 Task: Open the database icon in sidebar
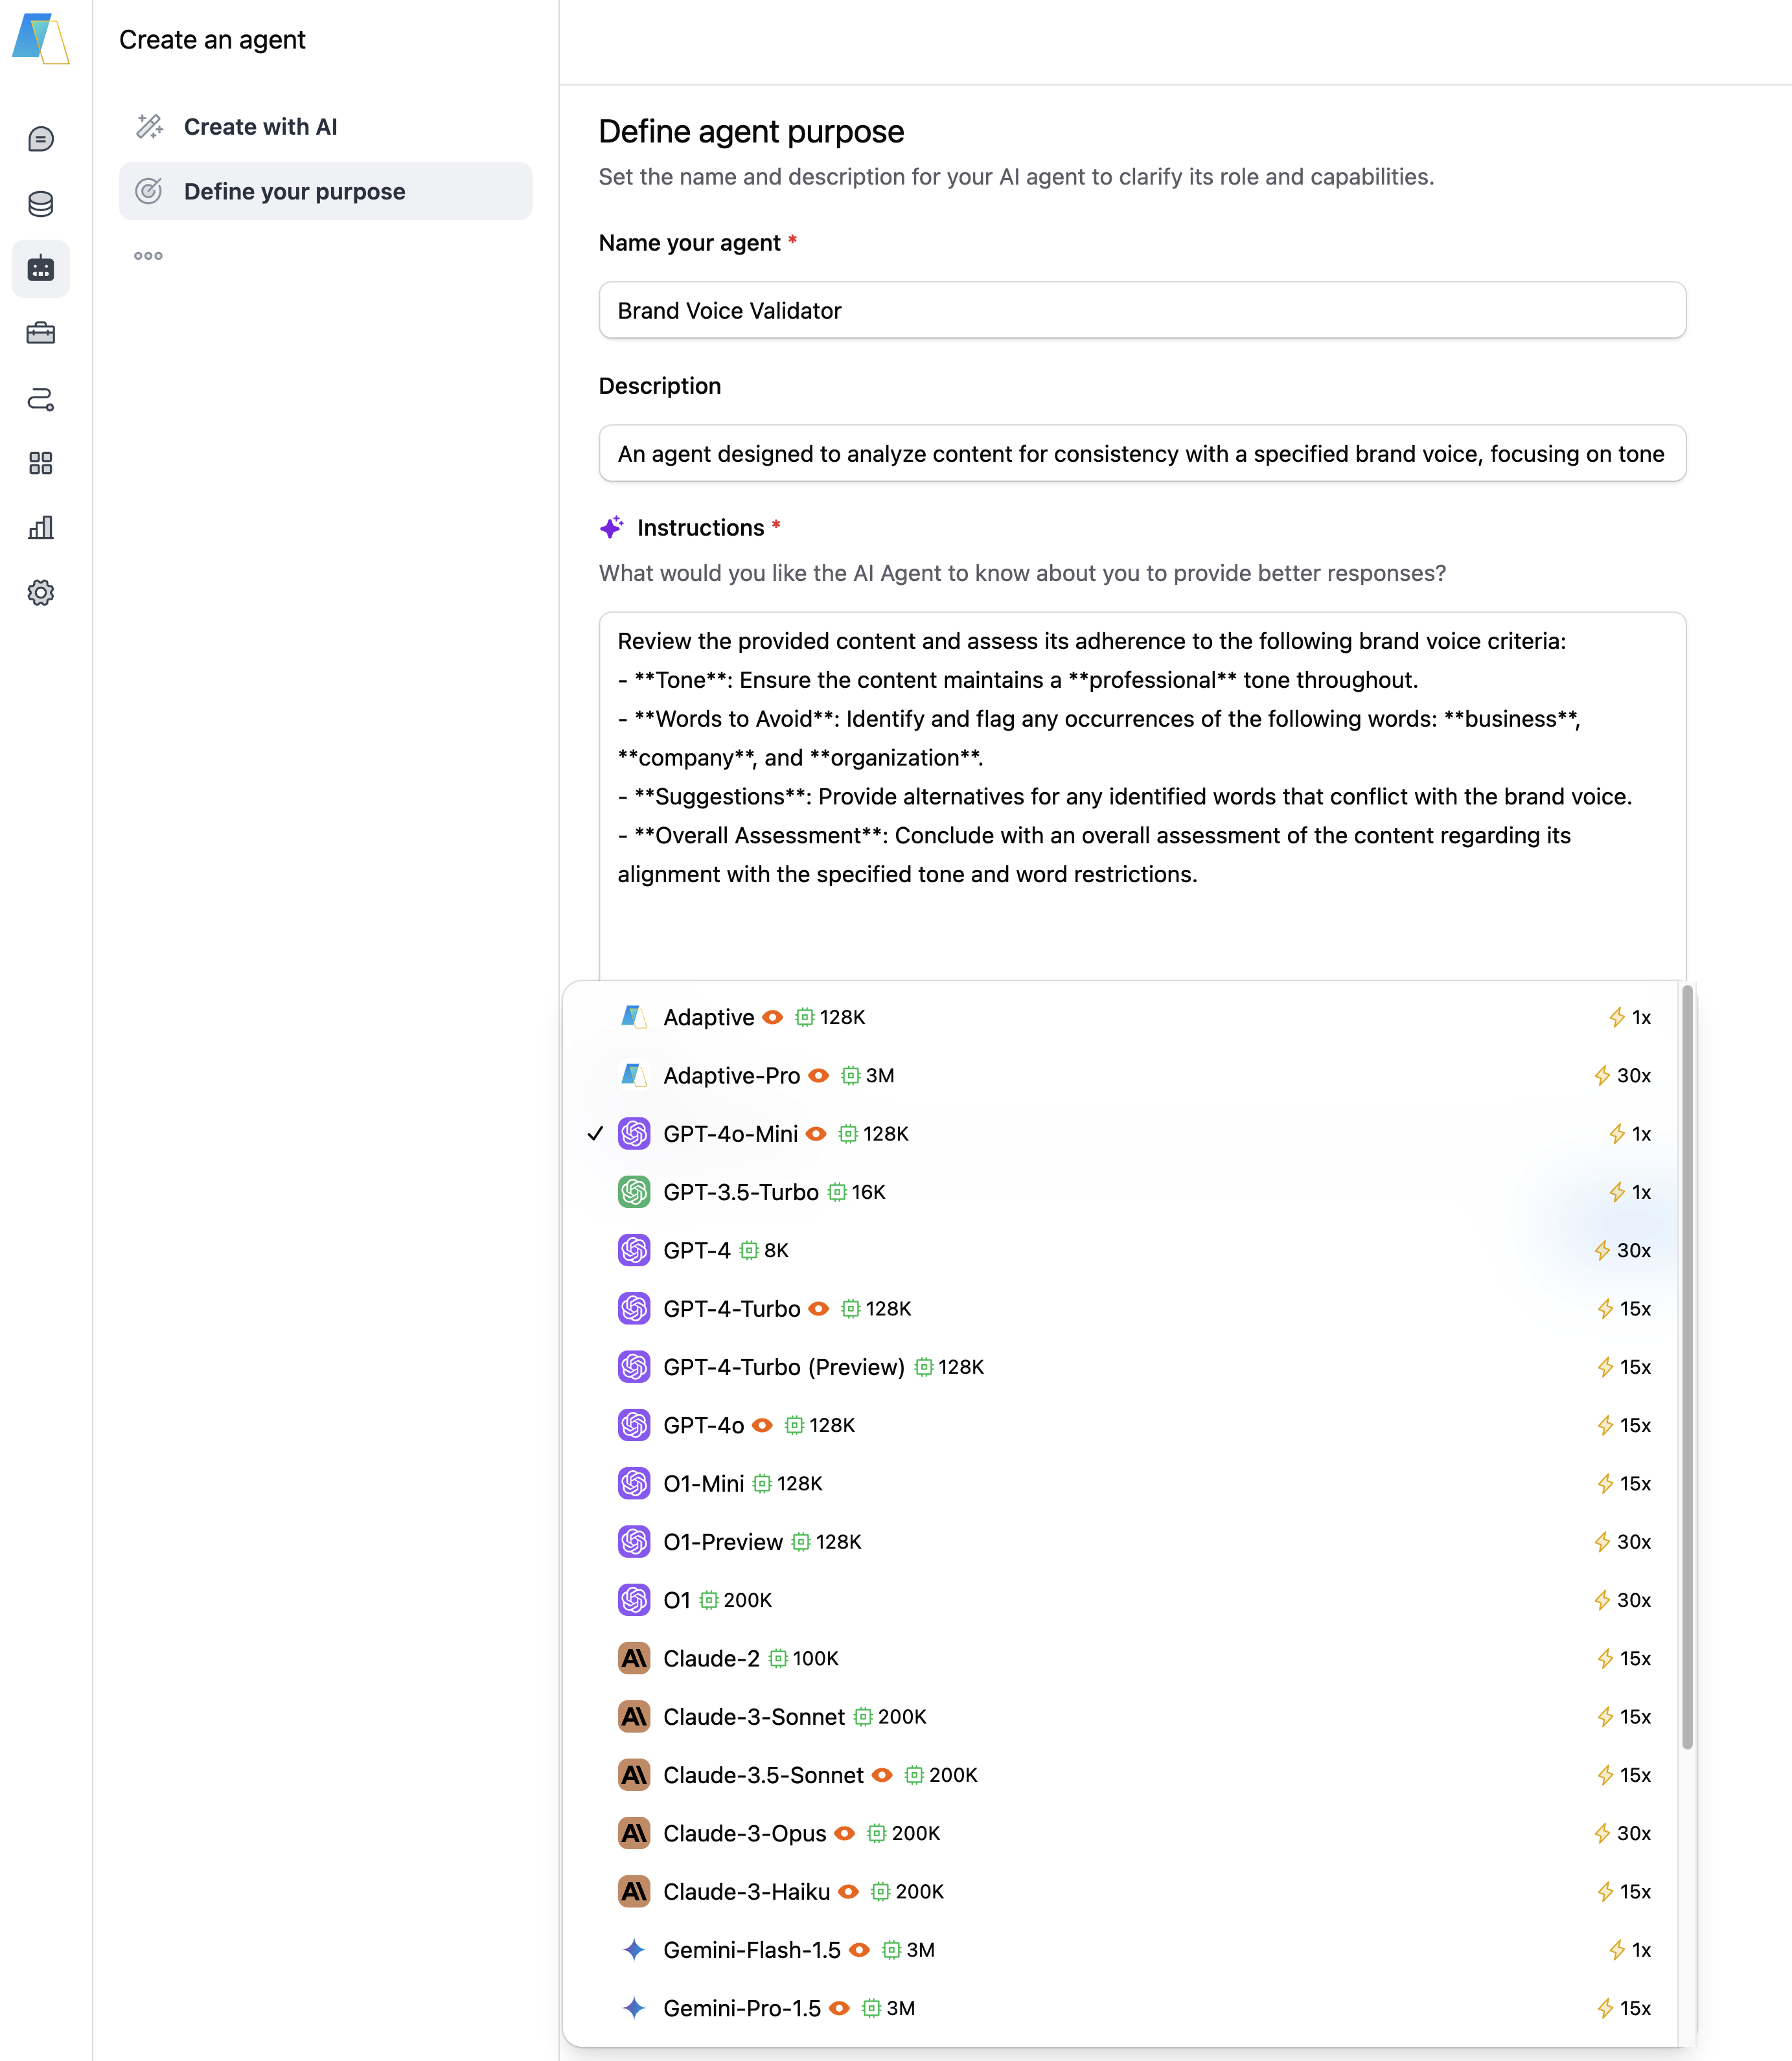click(41, 204)
